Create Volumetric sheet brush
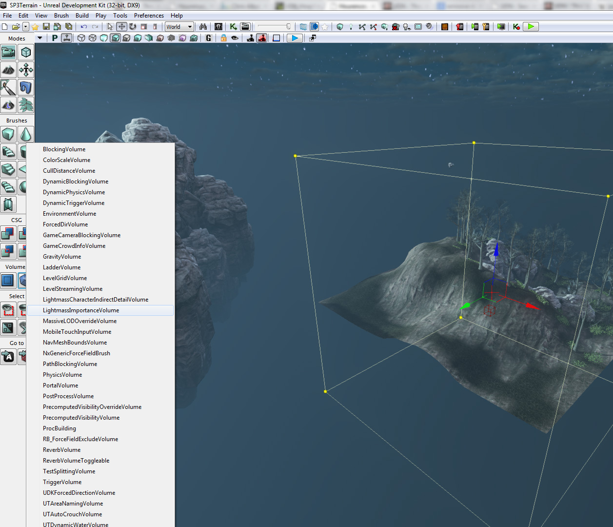 click(x=8, y=204)
